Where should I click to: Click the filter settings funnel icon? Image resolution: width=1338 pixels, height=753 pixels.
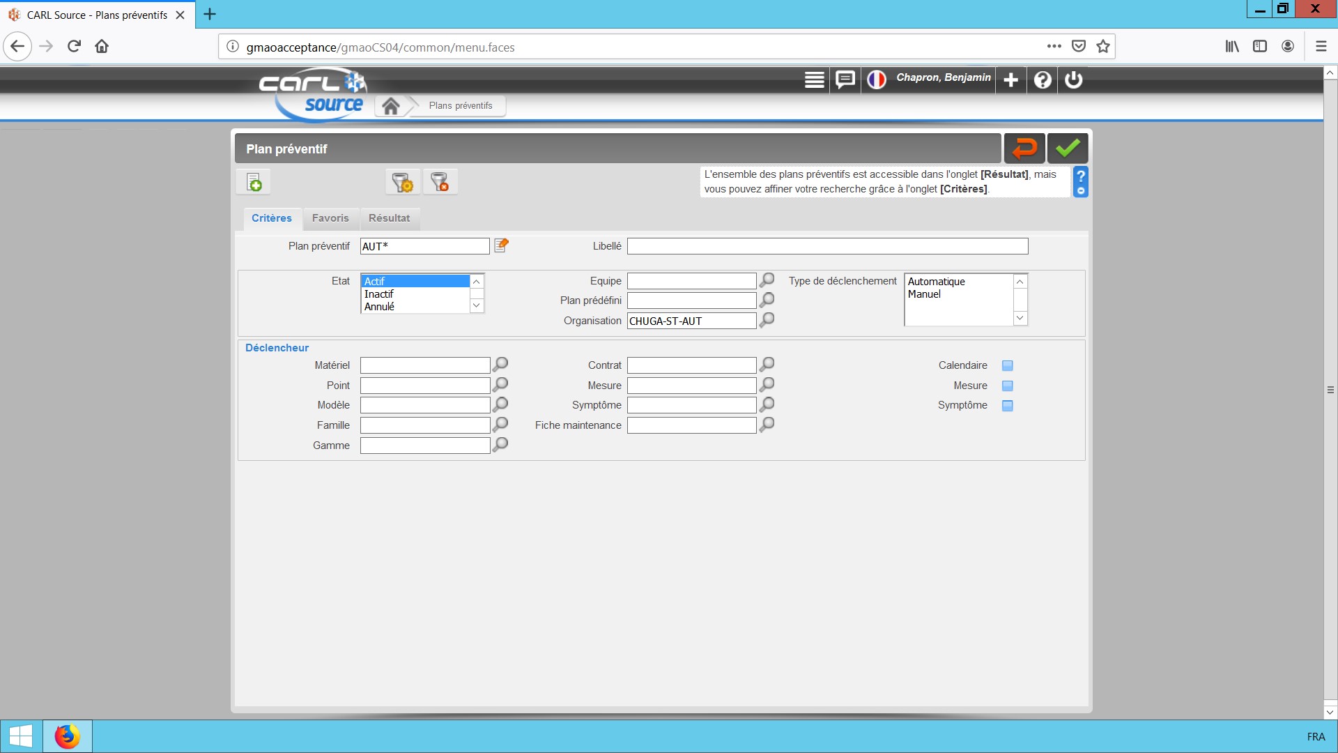pyautogui.click(x=402, y=183)
